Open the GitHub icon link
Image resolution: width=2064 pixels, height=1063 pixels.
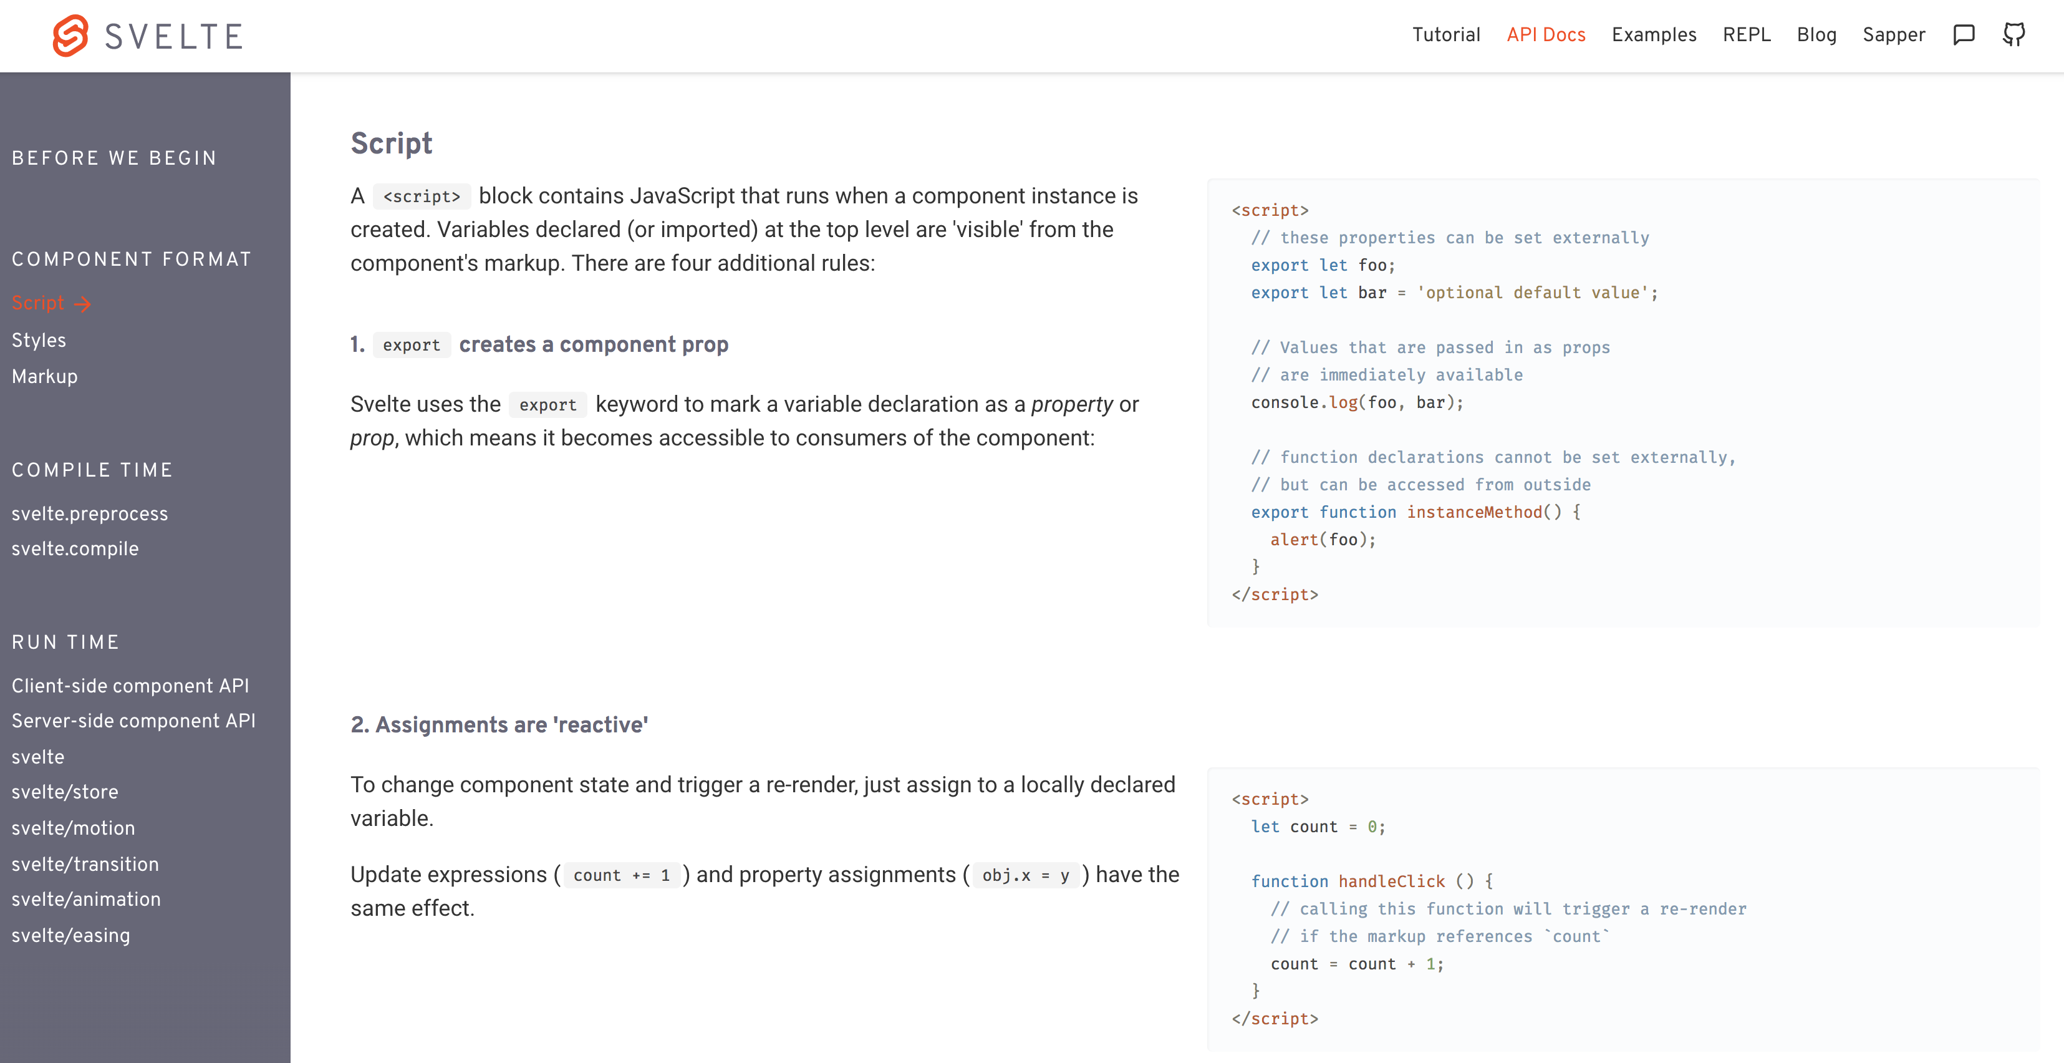coord(2013,34)
